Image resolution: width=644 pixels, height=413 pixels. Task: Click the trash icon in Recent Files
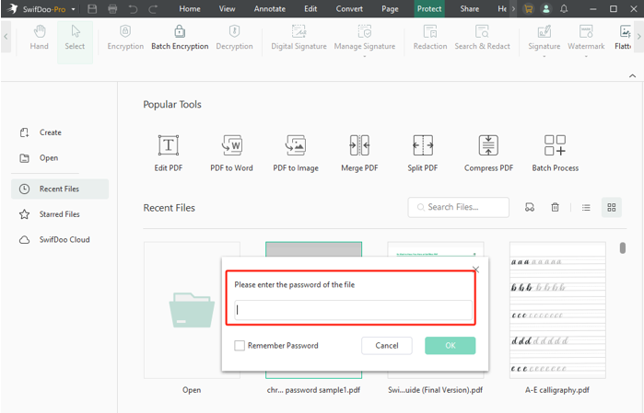pos(555,207)
